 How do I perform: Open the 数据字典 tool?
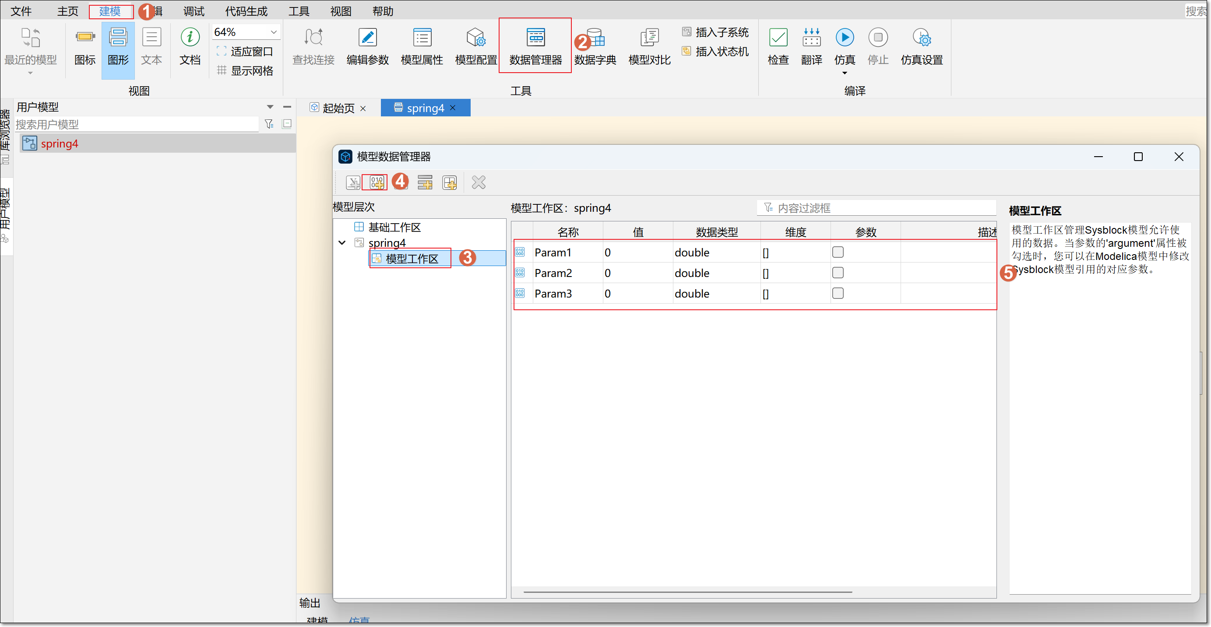(x=595, y=46)
